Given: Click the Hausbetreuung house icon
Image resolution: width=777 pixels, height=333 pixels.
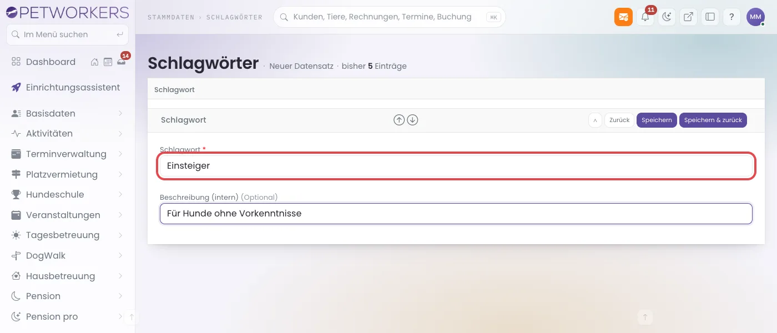Looking at the screenshot, I should click(x=16, y=276).
